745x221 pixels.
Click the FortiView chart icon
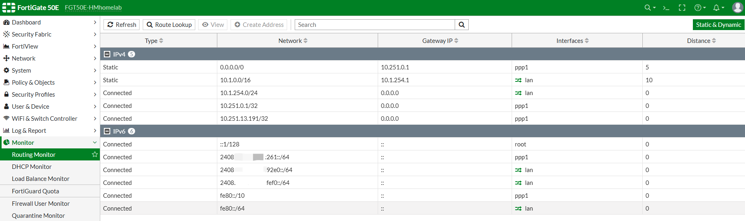[6, 47]
